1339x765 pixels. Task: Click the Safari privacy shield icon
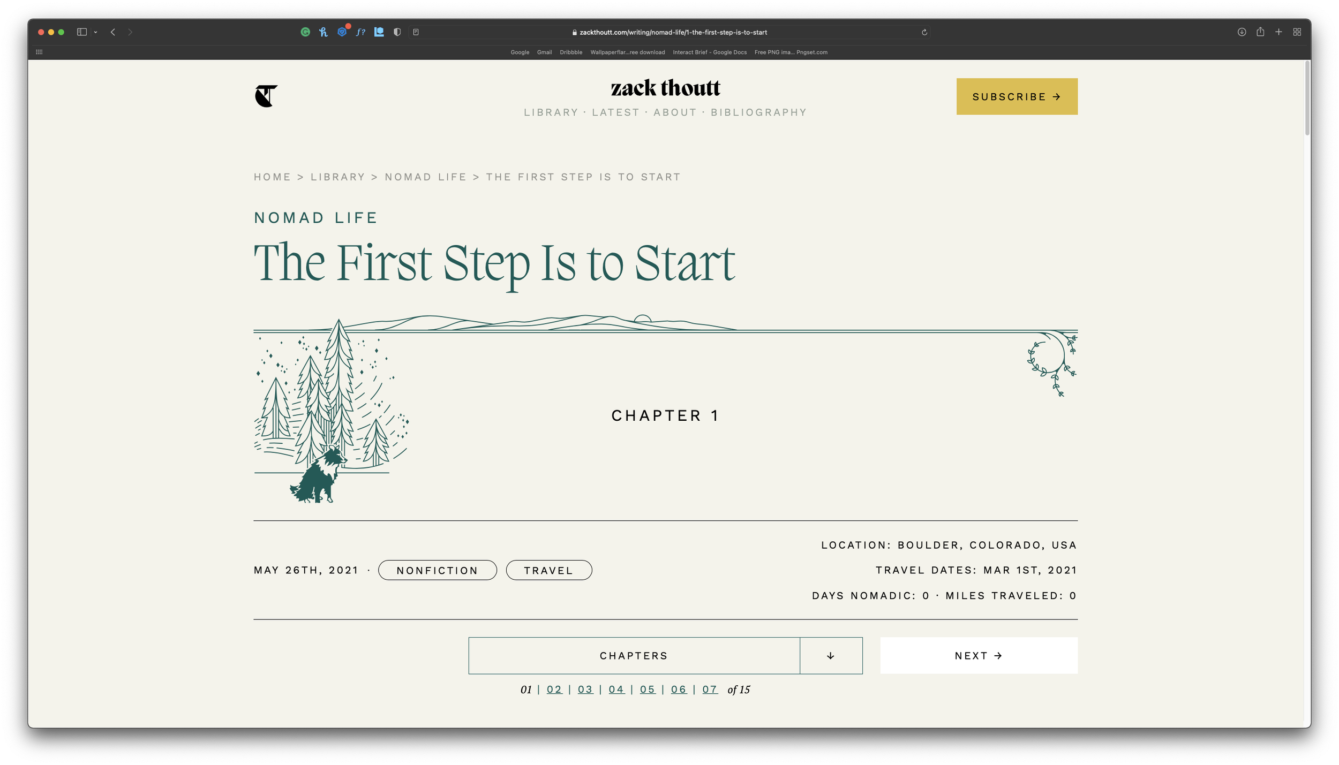tap(397, 32)
